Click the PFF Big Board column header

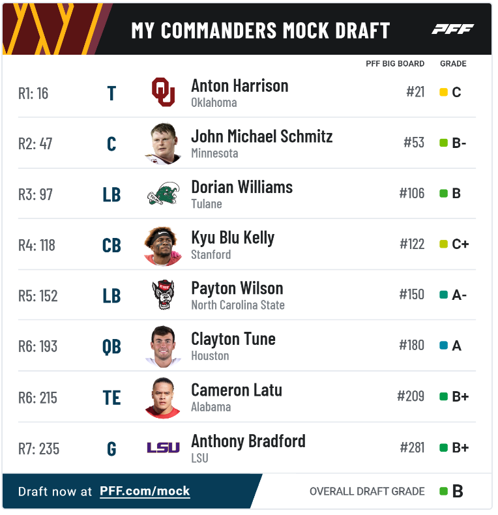pos(395,64)
